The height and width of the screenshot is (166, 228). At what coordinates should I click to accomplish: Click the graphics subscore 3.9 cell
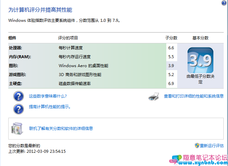tap(172, 66)
